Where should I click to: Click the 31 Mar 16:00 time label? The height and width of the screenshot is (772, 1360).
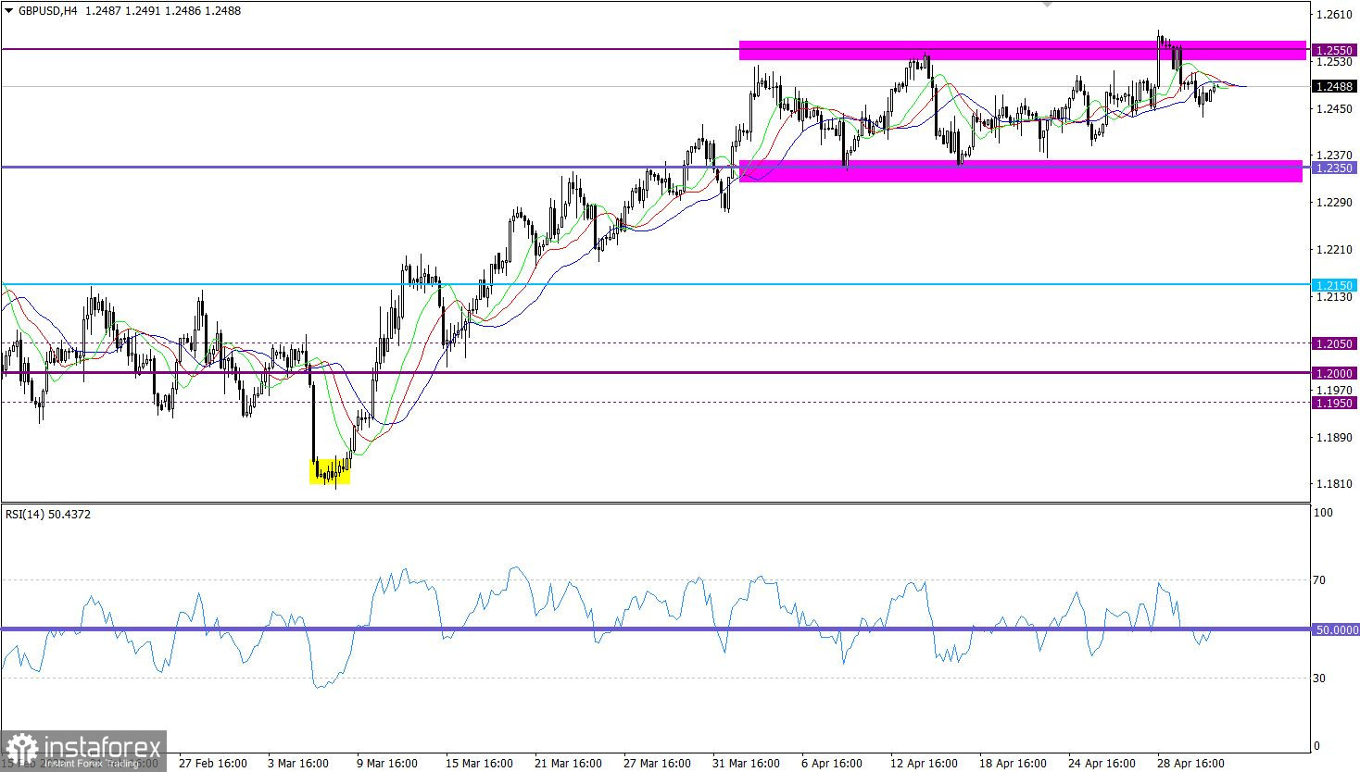(x=746, y=764)
